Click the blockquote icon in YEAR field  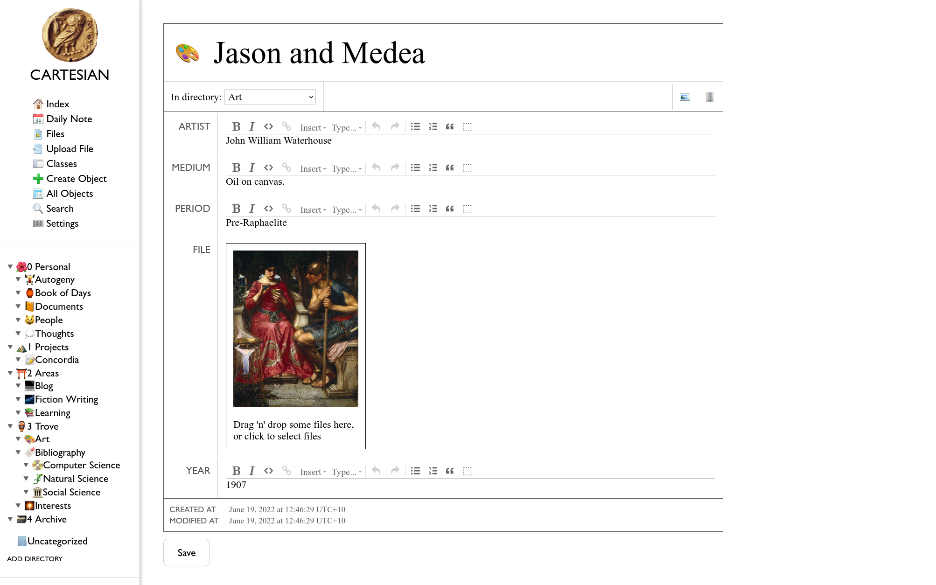pyautogui.click(x=449, y=470)
